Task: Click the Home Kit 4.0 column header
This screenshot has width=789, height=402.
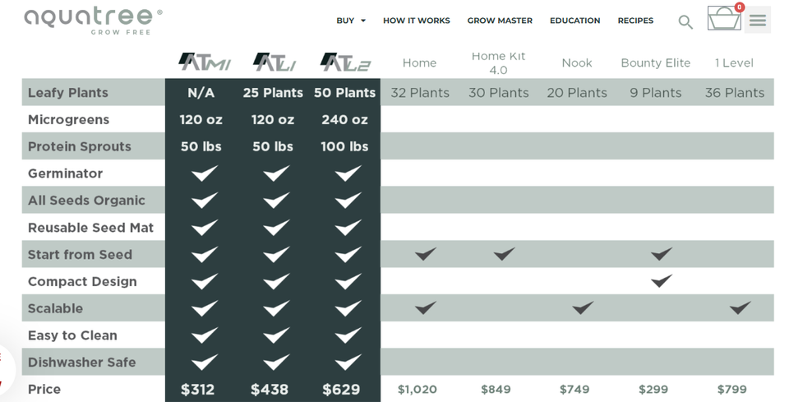Action: 498,63
